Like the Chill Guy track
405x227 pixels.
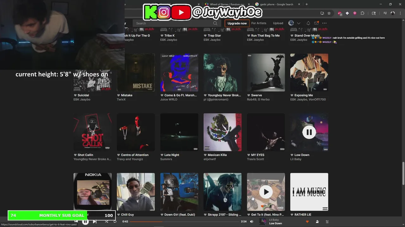(119, 215)
